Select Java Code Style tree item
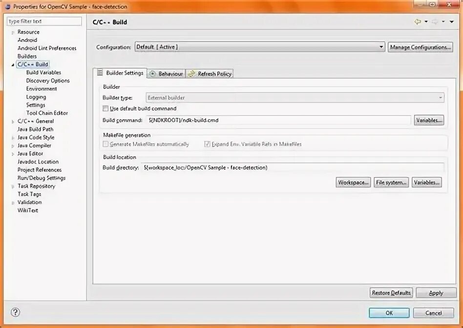The height and width of the screenshot is (328, 463). point(36,137)
